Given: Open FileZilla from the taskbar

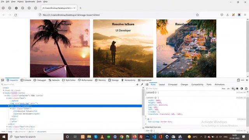Looking at the screenshot, I should click(x=141, y=136).
